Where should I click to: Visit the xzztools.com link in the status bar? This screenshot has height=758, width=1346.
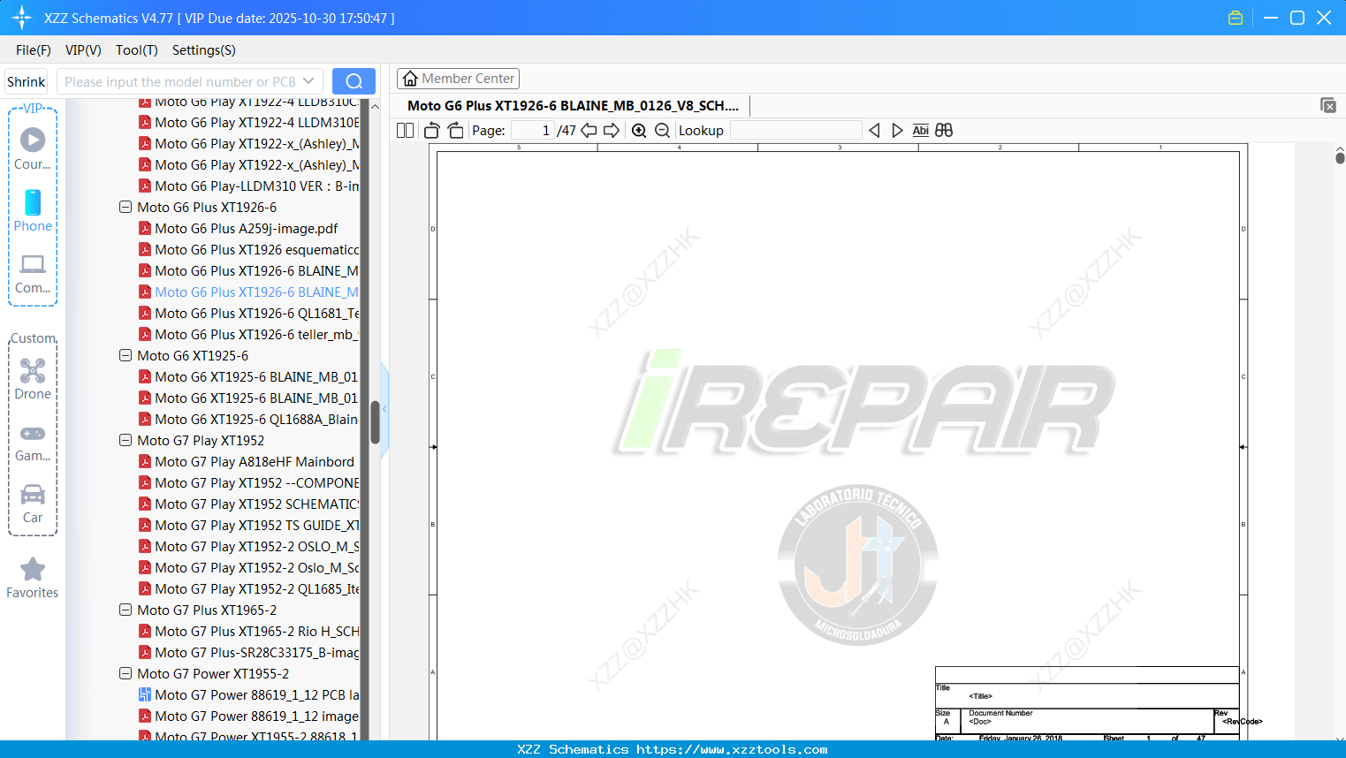point(732,749)
